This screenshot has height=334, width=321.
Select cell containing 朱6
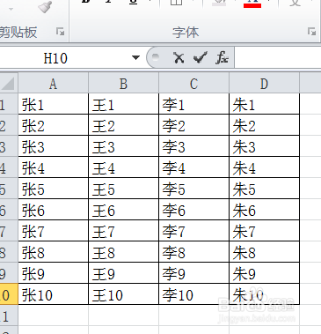coord(264,210)
